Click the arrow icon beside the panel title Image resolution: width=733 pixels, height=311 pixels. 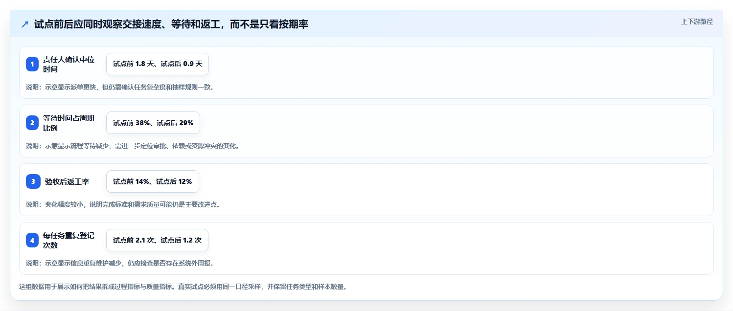25,24
